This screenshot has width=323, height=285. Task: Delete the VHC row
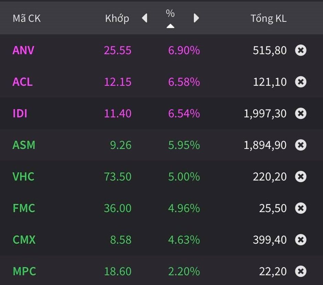pos(301,177)
